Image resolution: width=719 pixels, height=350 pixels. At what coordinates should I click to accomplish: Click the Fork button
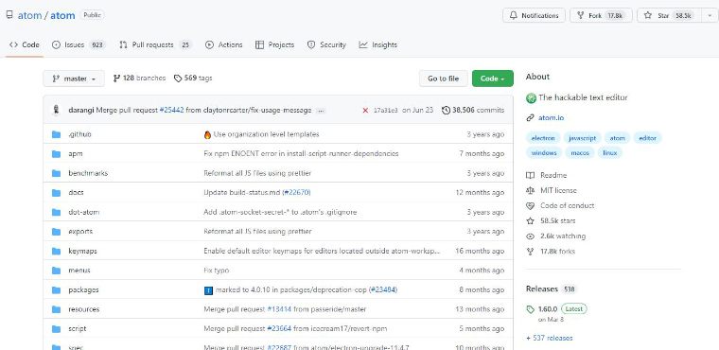click(x=601, y=15)
